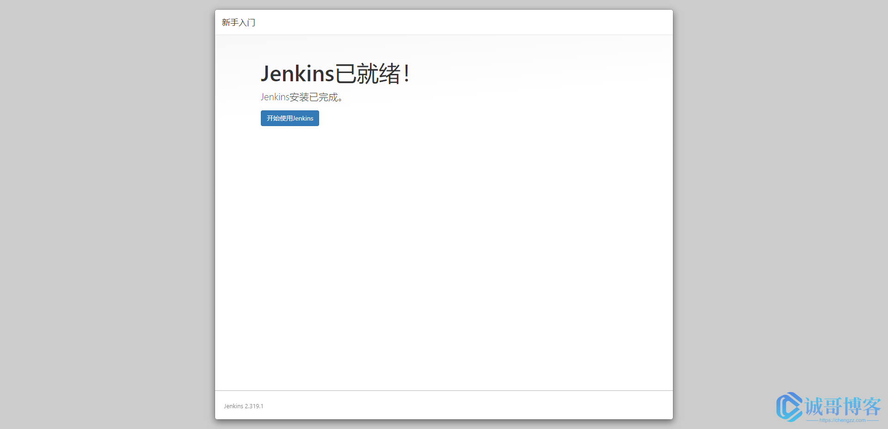
Task: Click the 新手入门 header title
Action: point(238,23)
